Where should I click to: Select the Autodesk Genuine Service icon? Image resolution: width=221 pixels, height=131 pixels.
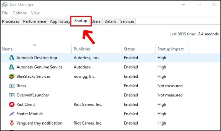pyautogui.click(x=12, y=67)
